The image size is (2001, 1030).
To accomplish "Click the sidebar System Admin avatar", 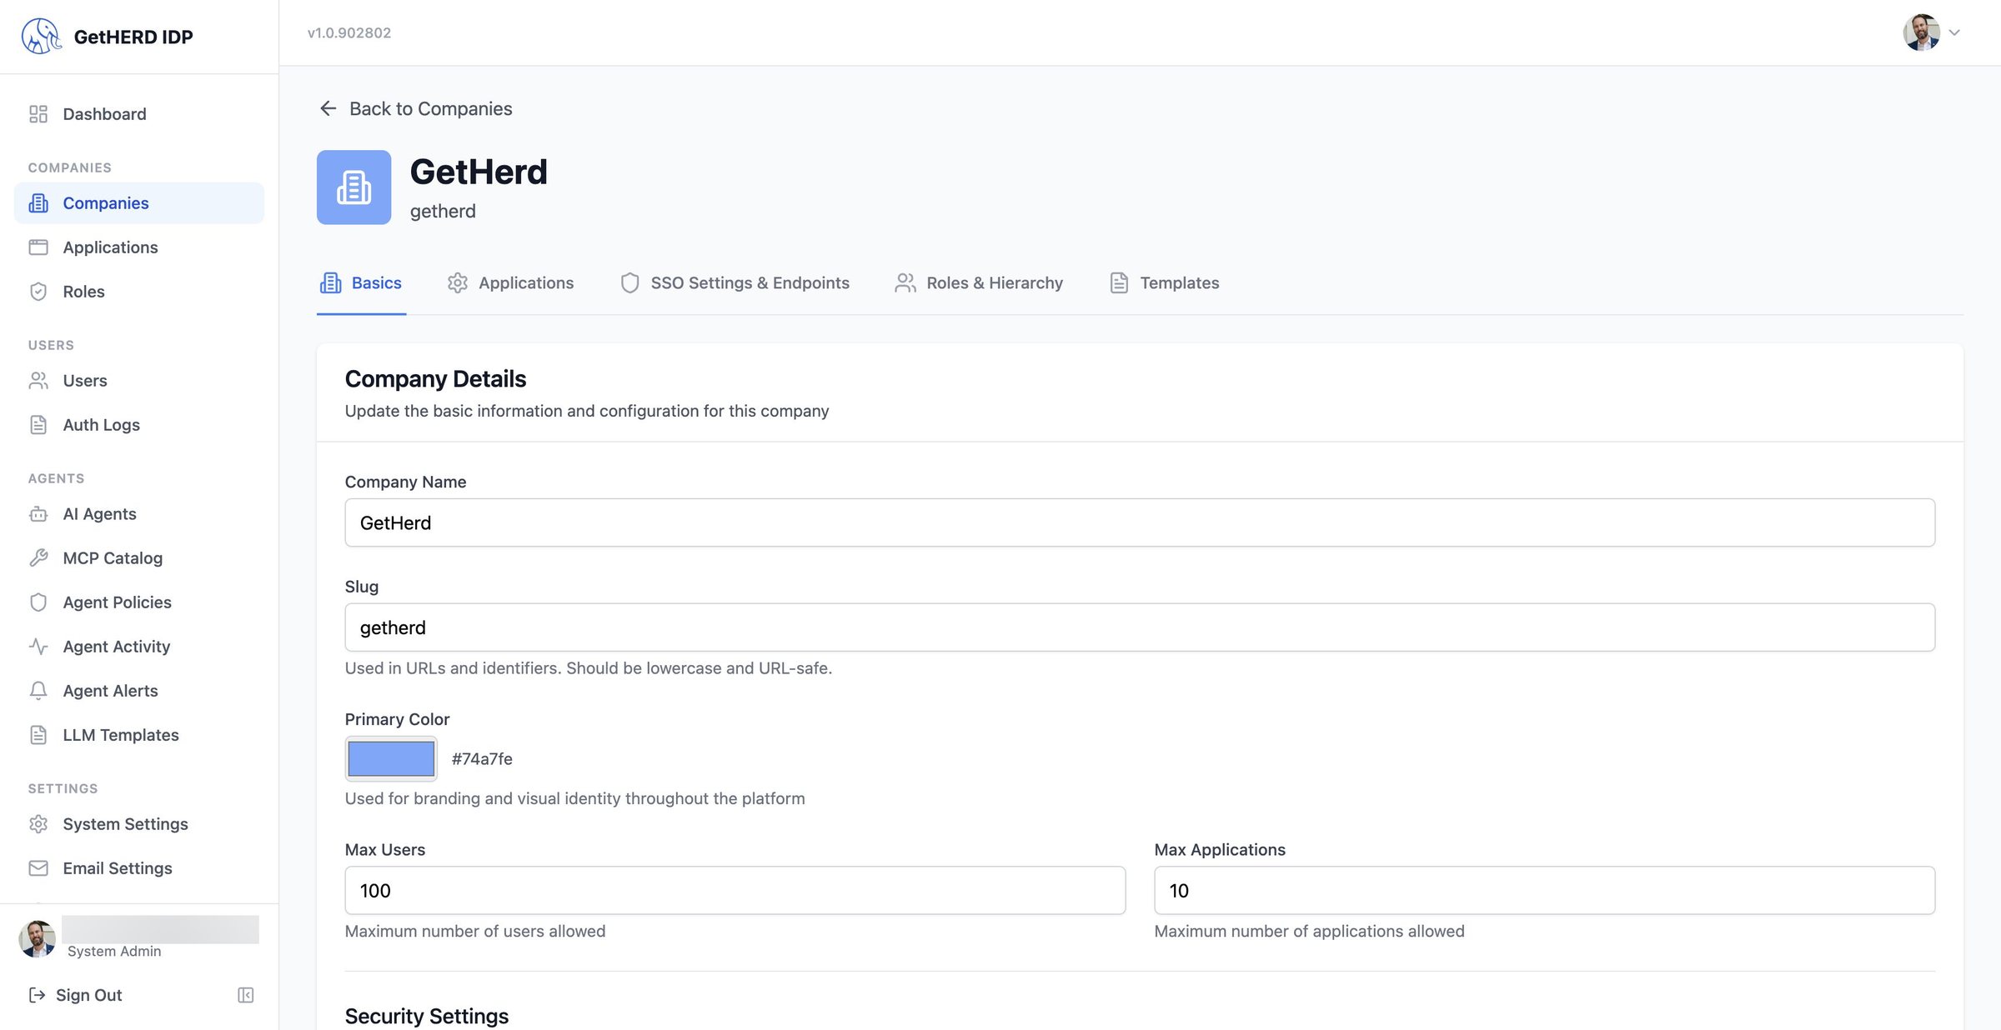I will (38, 939).
